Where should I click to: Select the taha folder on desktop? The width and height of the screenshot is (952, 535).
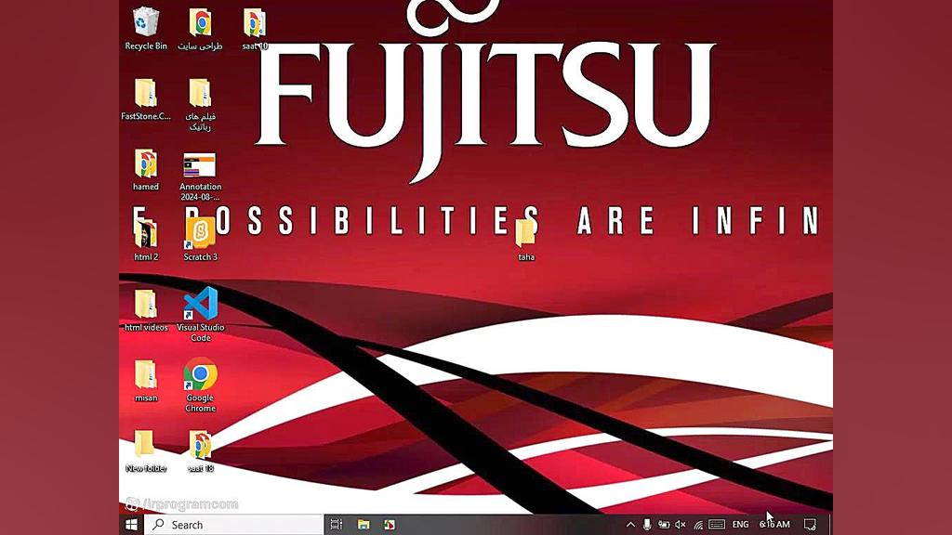pos(526,241)
